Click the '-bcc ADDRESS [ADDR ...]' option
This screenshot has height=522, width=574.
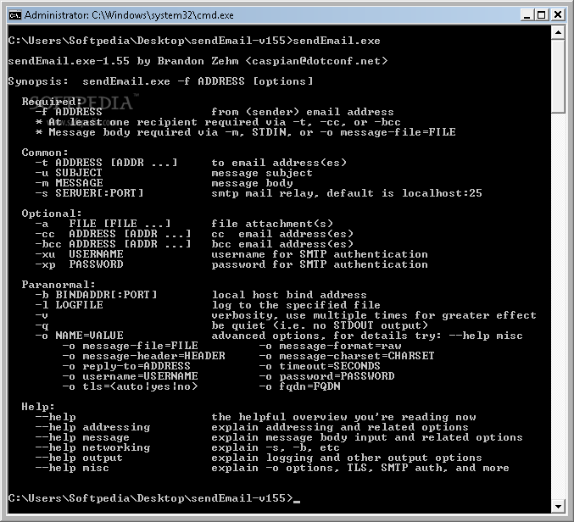(x=113, y=244)
